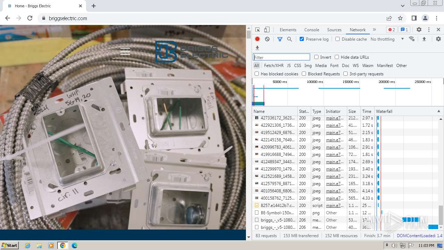Open DevTools settings gear
Image resolution: width=444 pixels, height=250 pixels.
(419, 30)
